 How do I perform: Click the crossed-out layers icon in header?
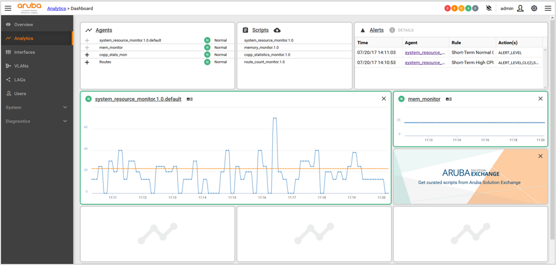click(489, 8)
